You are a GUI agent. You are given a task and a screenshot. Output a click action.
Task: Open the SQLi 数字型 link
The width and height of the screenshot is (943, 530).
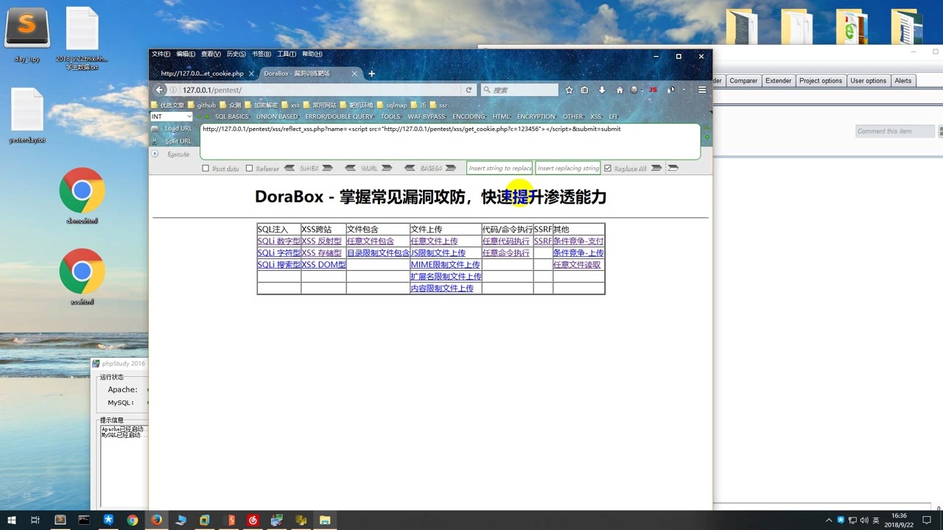pyautogui.click(x=278, y=241)
